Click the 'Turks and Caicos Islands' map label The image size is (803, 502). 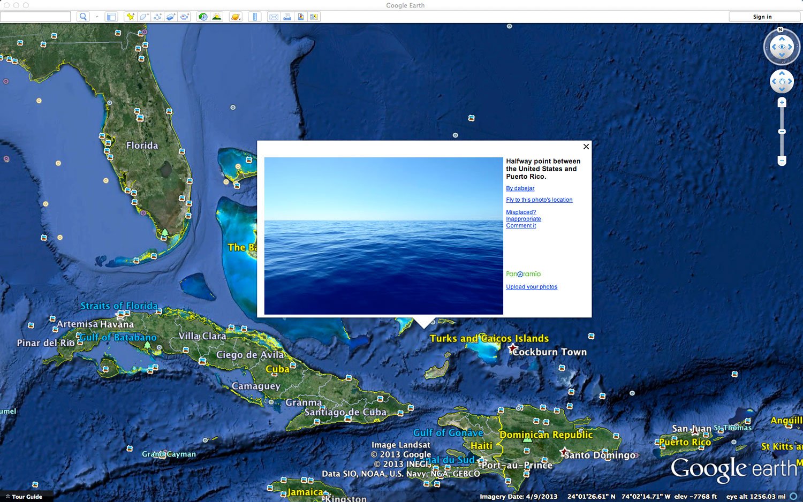[489, 338]
